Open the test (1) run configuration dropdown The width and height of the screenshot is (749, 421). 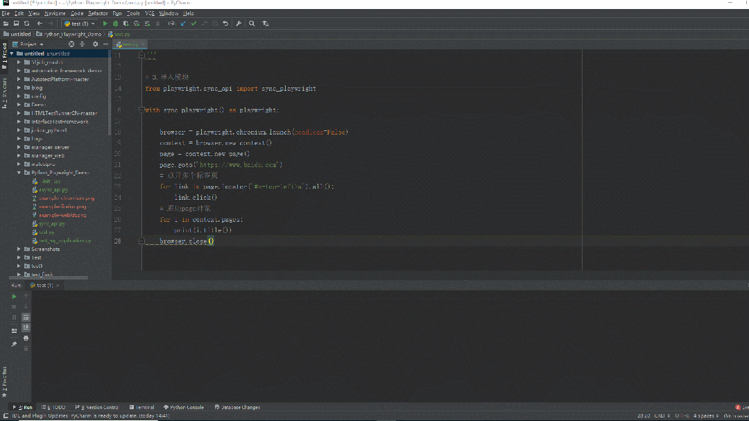80,24
